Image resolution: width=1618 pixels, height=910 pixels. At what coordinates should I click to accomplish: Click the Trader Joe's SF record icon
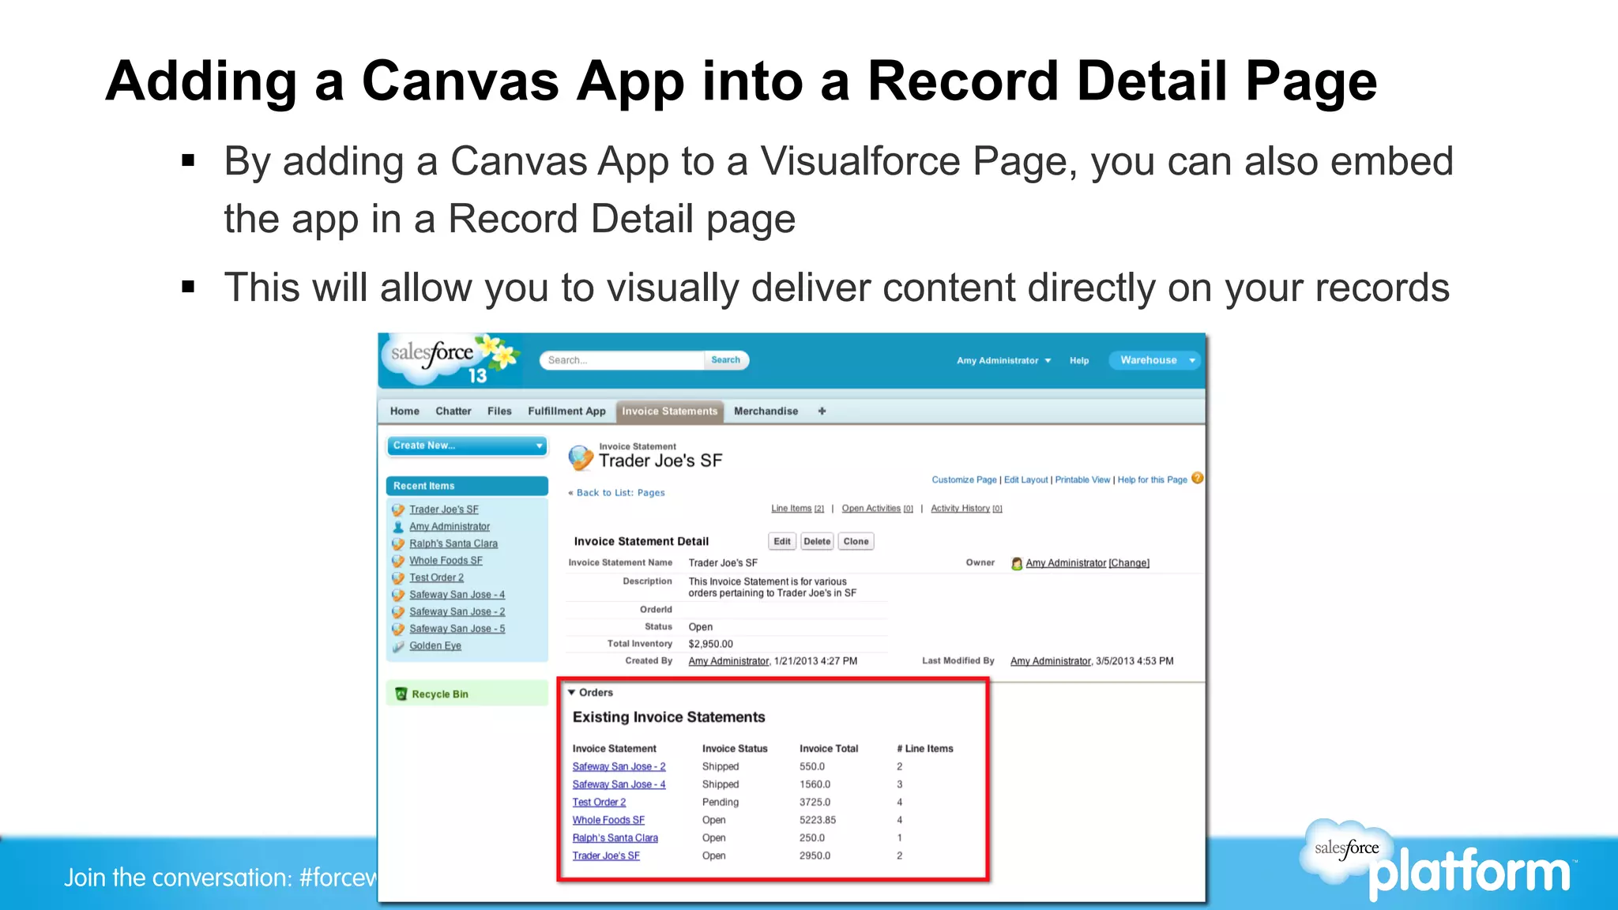(581, 457)
